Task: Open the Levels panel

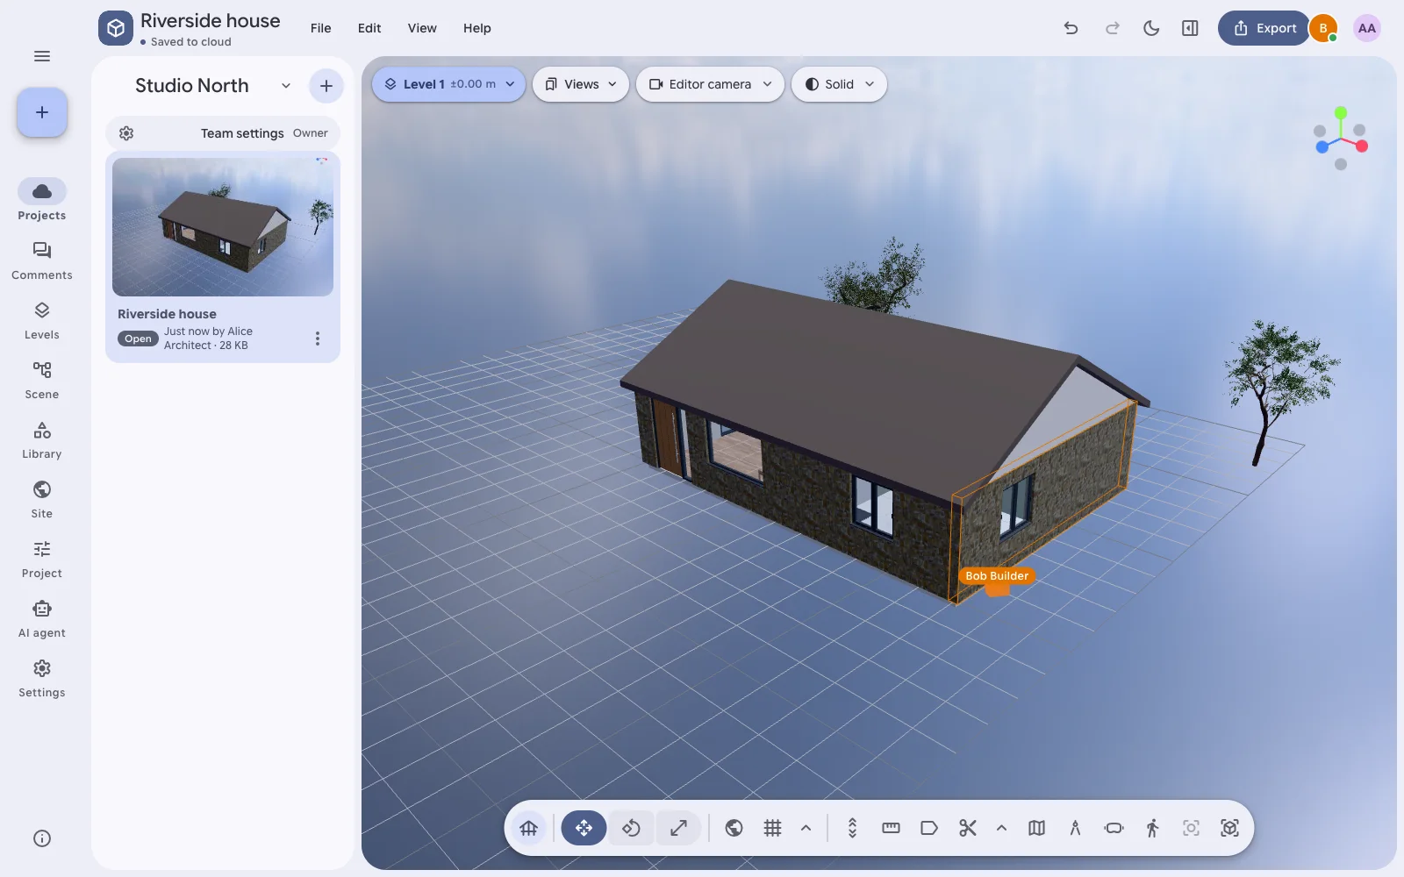Action: point(42,320)
